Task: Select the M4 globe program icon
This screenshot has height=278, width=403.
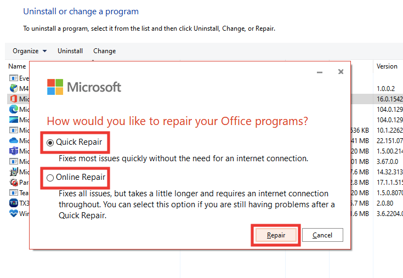Action: click(14, 88)
